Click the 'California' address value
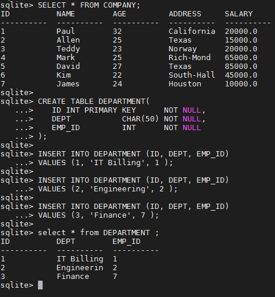The image size is (275, 297). (192, 32)
